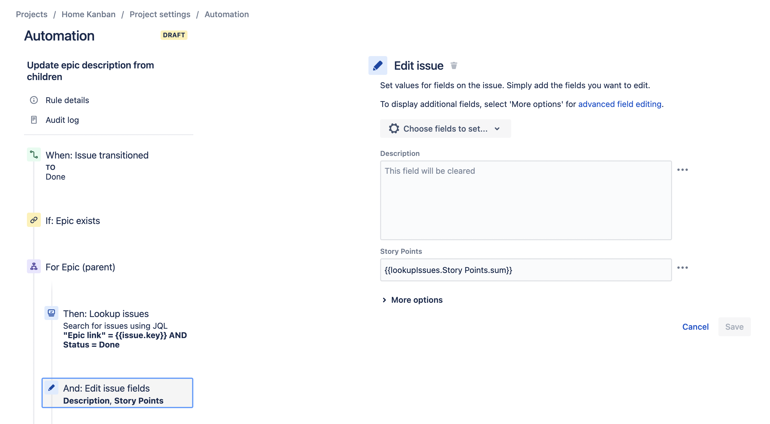Click the Save button
The height and width of the screenshot is (424, 770).
pos(734,327)
